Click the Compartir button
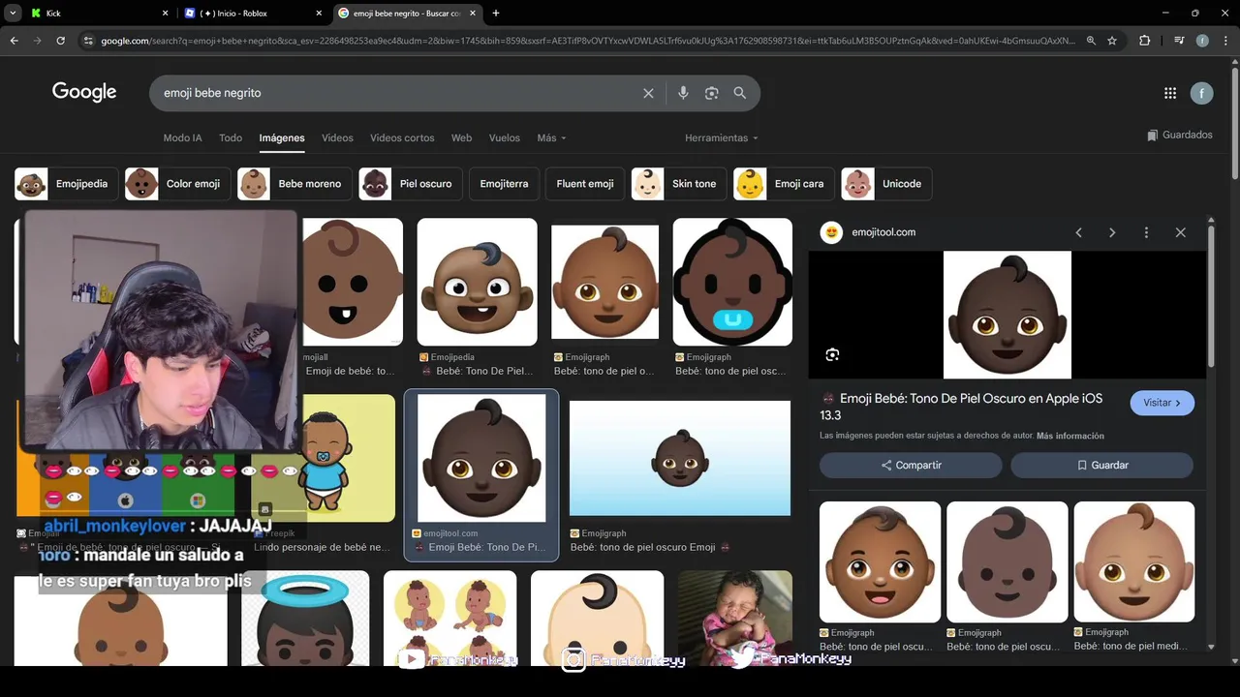This screenshot has width=1240, height=697. 911,466
